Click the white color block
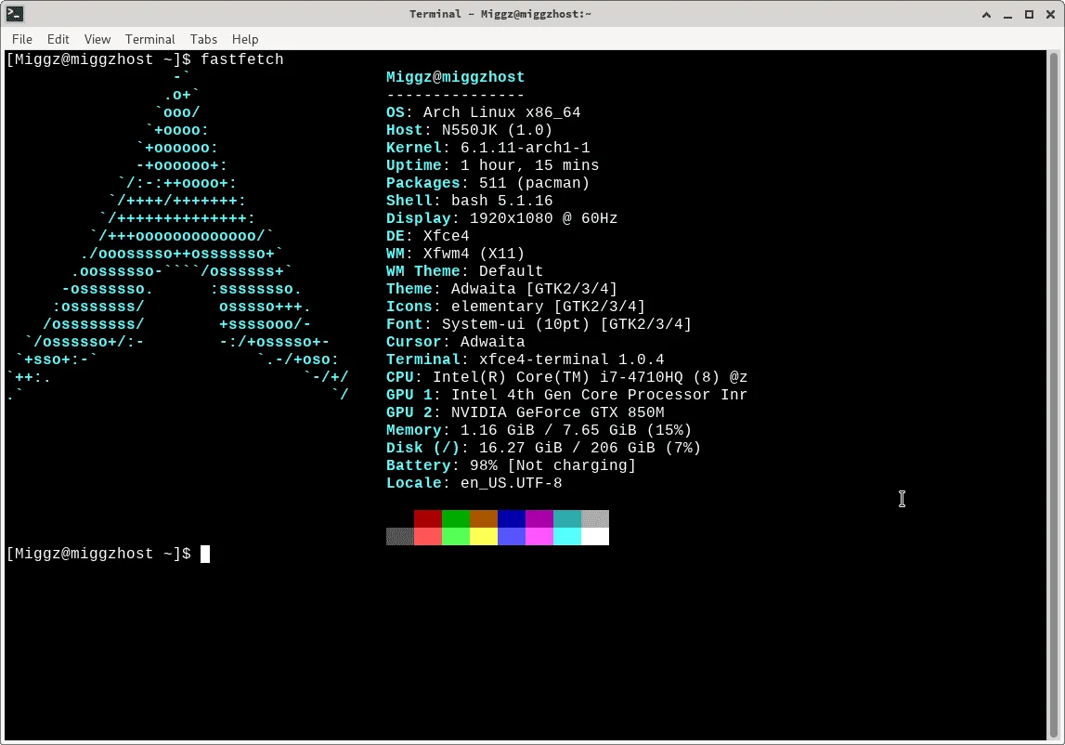This screenshot has width=1065, height=745. click(x=595, y=536)
